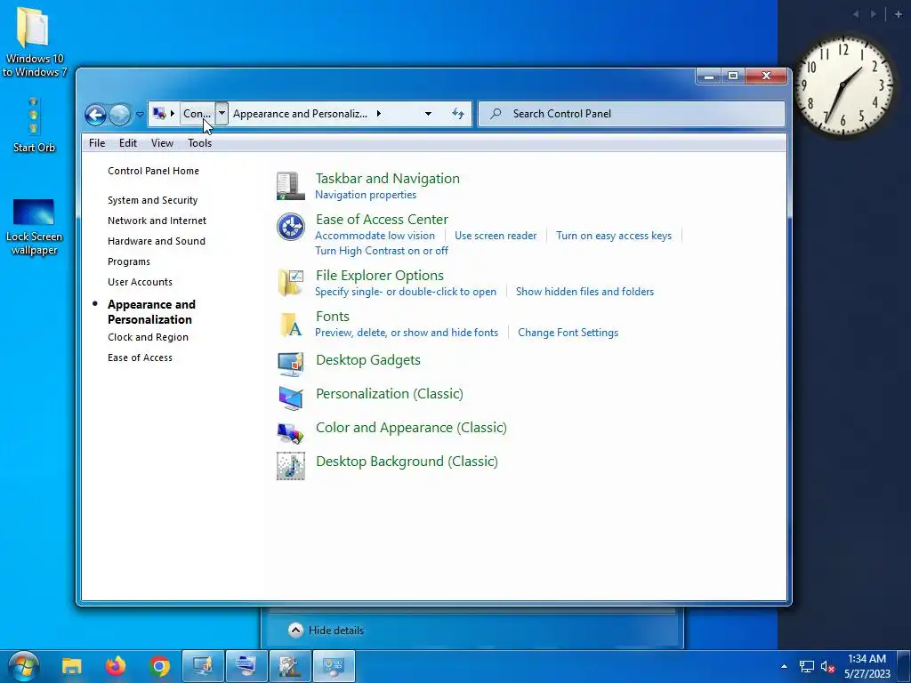911x683 pixels.
Task: Click the Desktop Gadgets monitor icon
Action: (x=291, y=364)
